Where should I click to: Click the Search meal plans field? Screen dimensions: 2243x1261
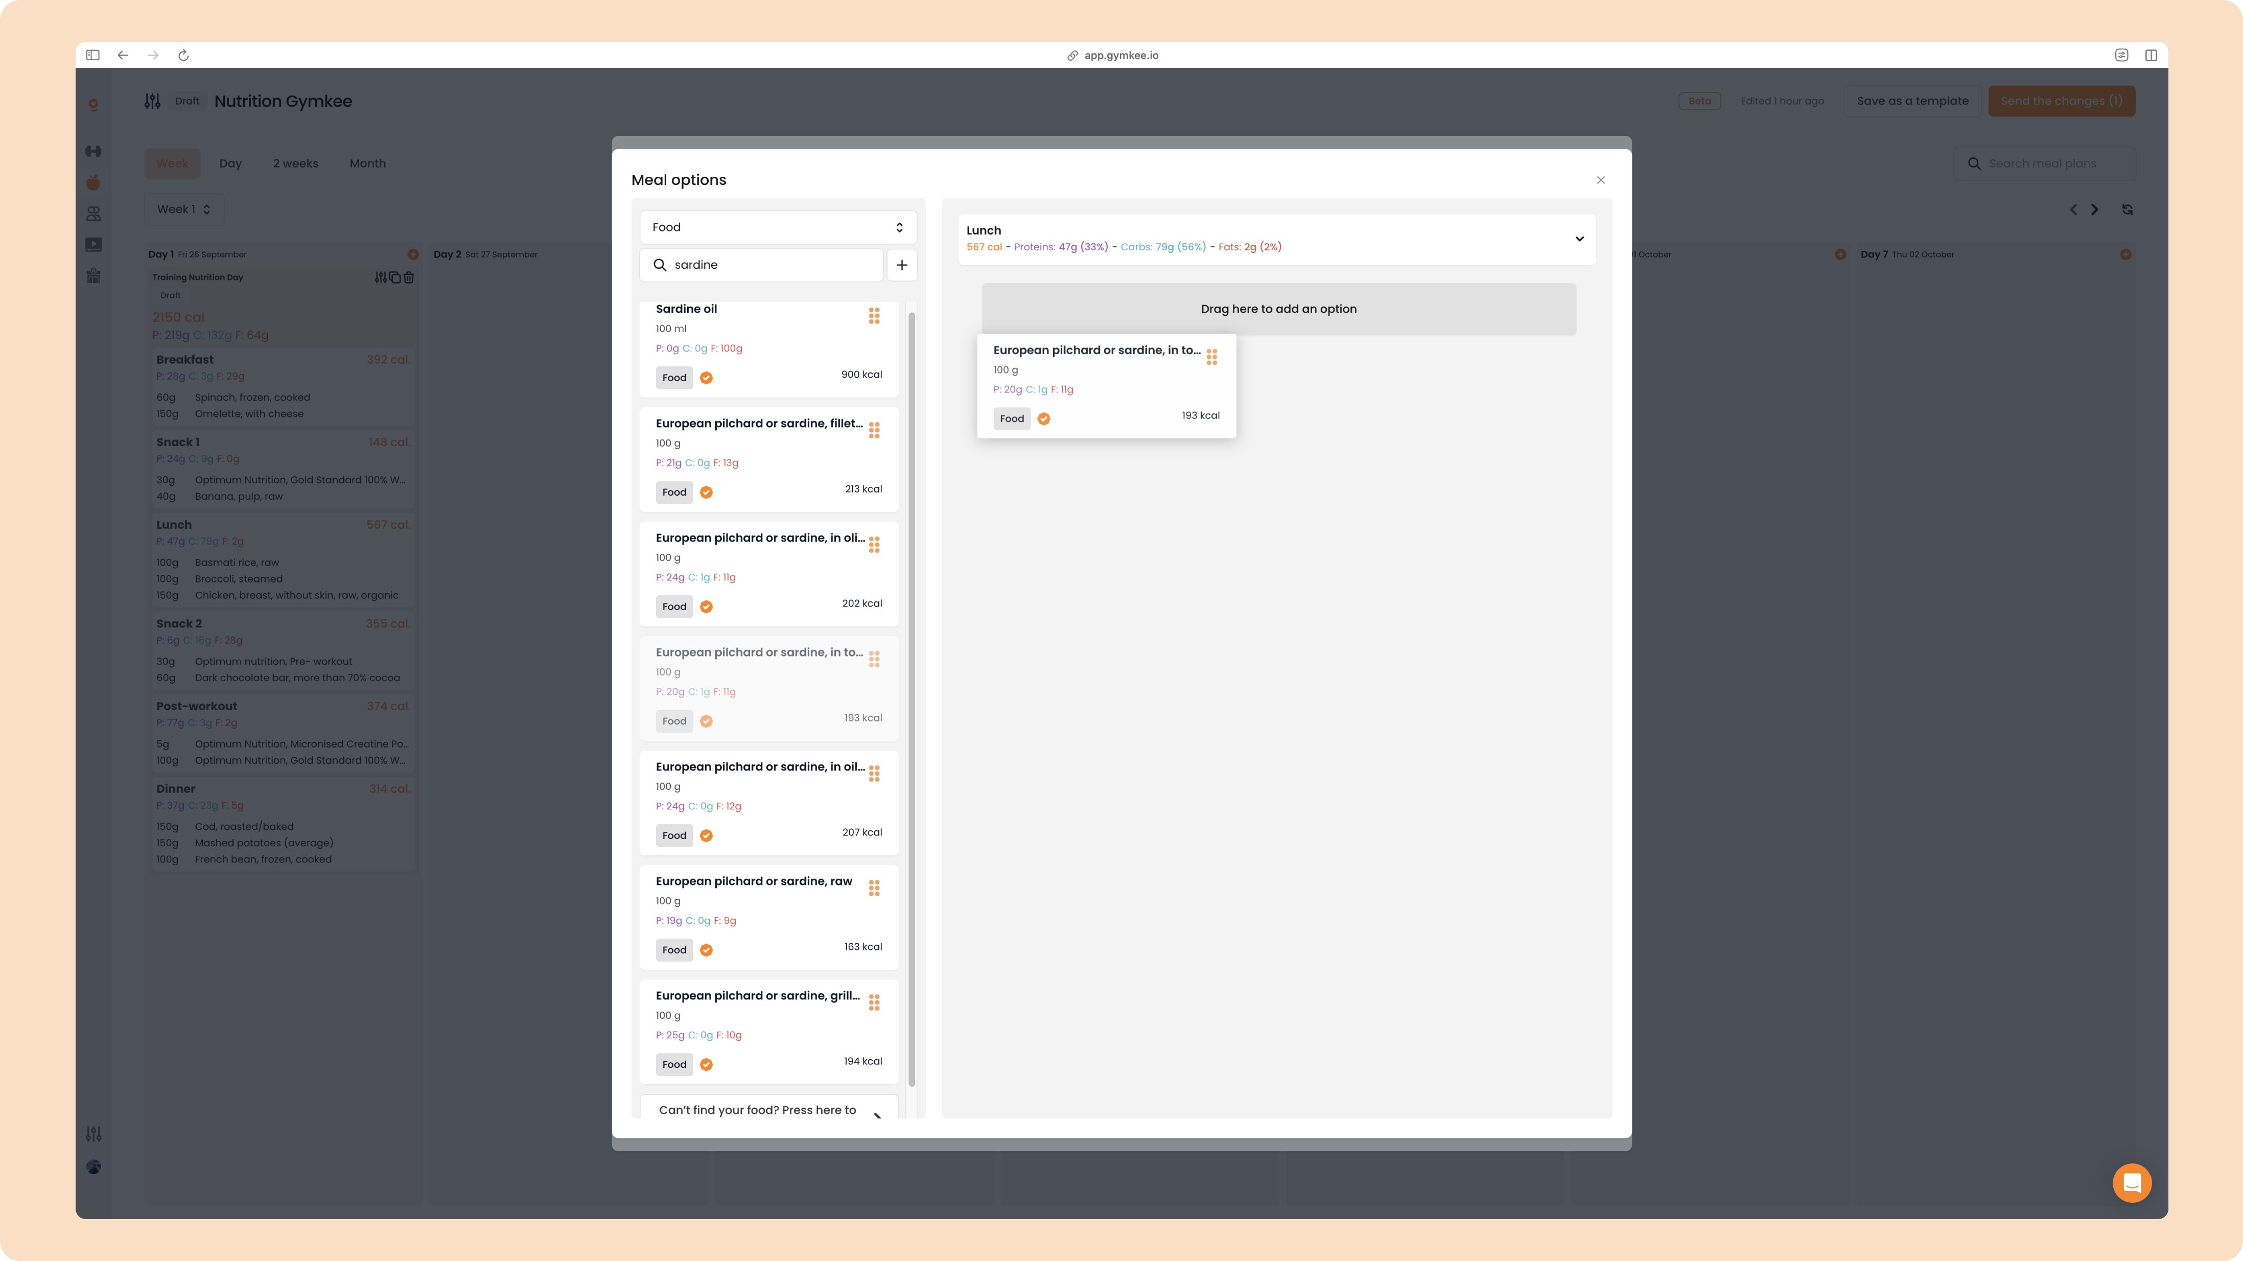coord(2044,164)
